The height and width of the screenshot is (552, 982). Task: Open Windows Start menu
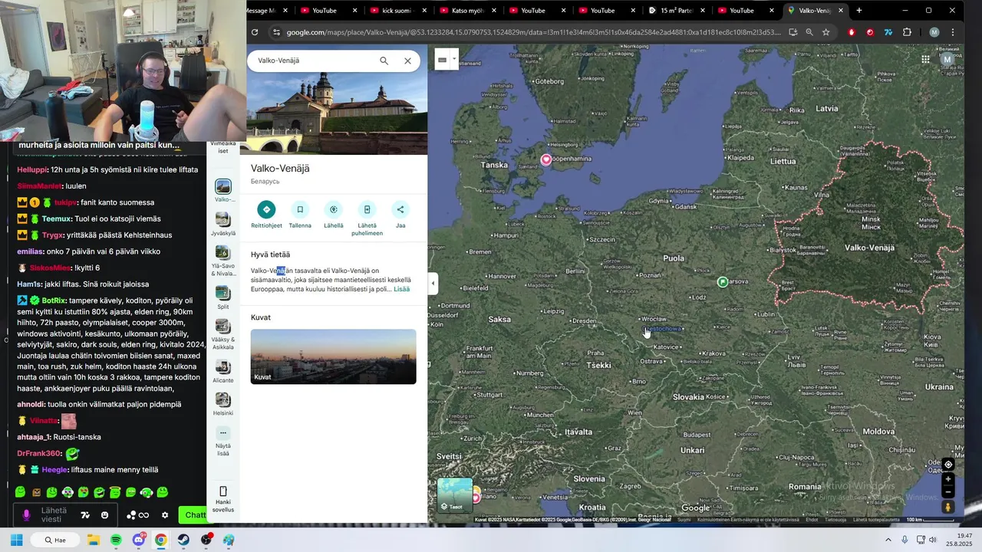tap(16, 540)
